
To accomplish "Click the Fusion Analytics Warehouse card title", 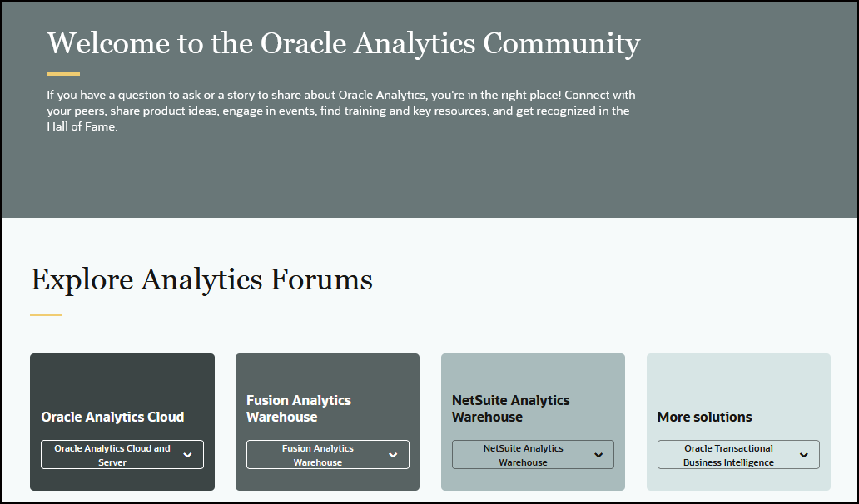I will 298,408.
